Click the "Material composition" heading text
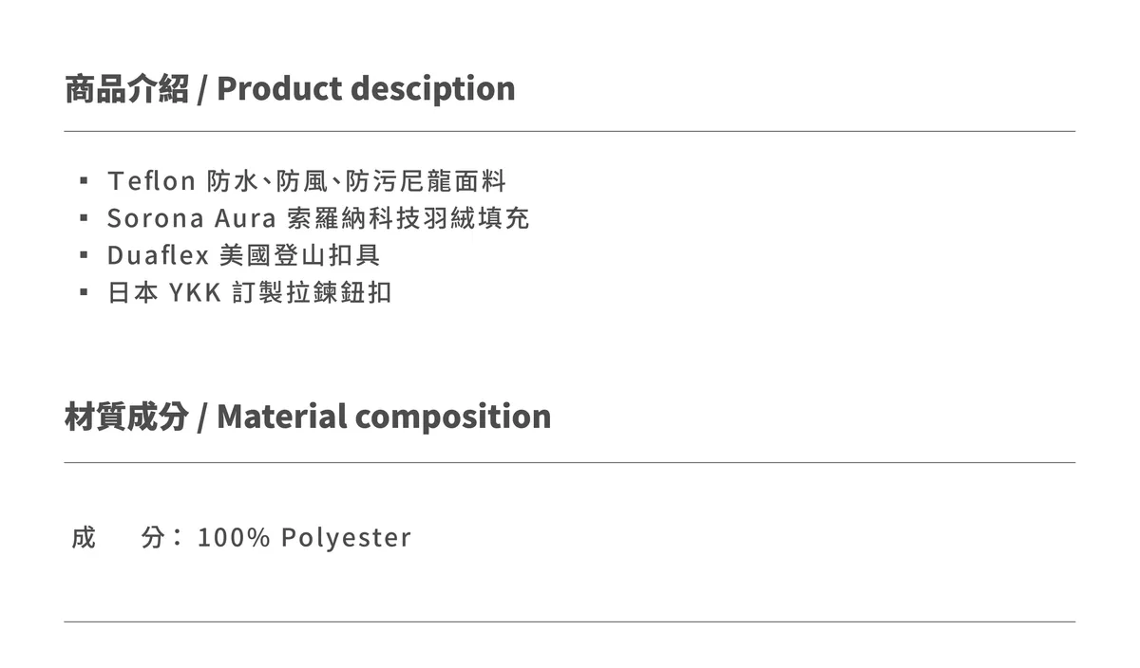The width and height of the screenshot is (1140, 668). (x=384, y=417)
